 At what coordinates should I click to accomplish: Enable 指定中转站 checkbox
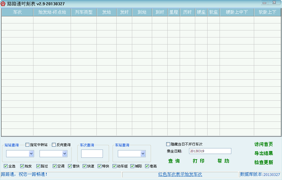(27, 145)
